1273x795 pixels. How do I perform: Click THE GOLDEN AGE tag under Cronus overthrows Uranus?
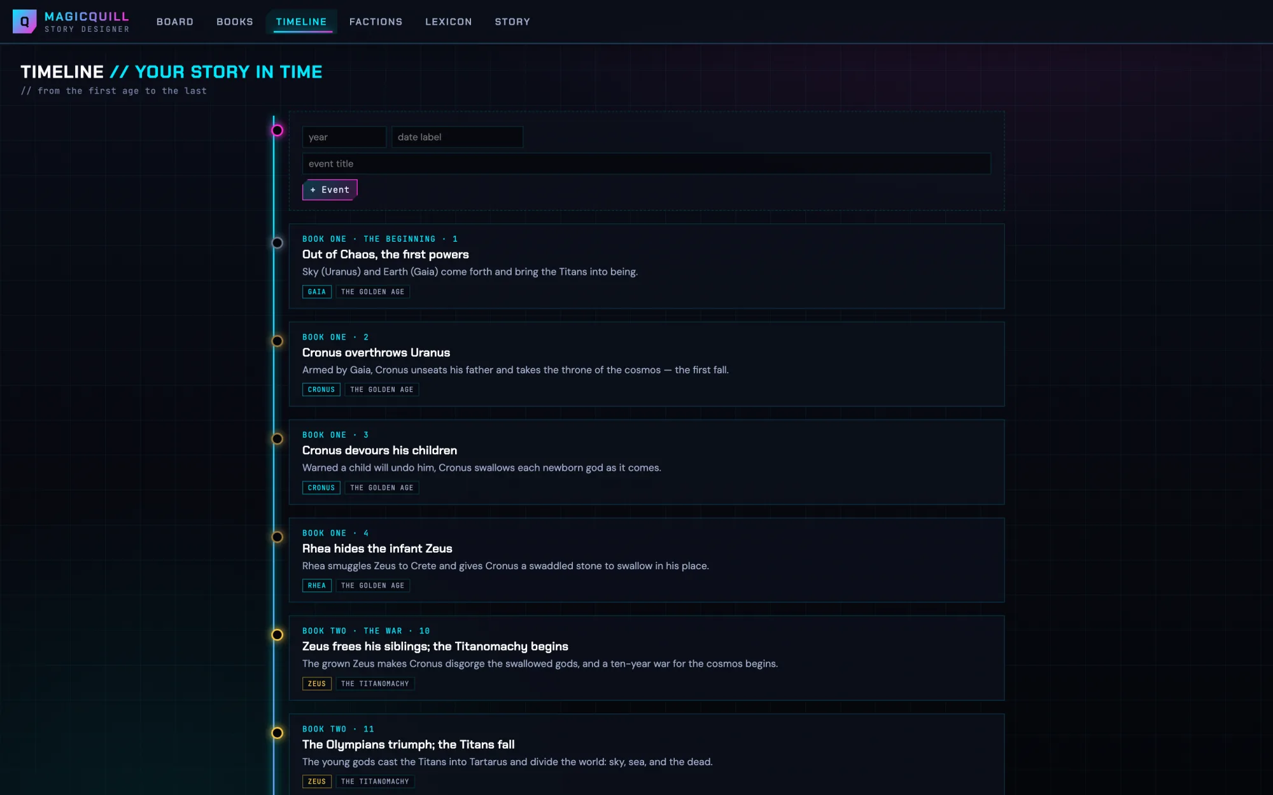382,390
